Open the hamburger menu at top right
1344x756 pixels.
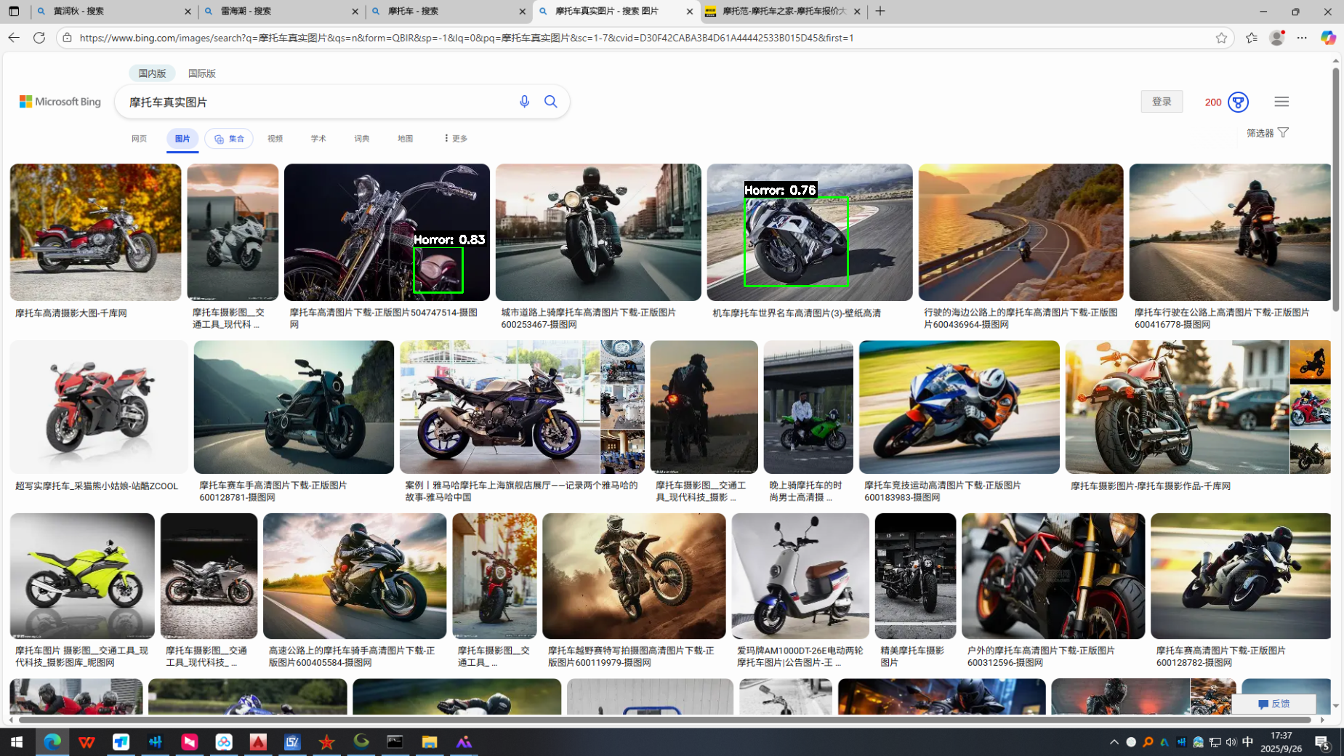pyautogui.click(x=1281, y=102)
